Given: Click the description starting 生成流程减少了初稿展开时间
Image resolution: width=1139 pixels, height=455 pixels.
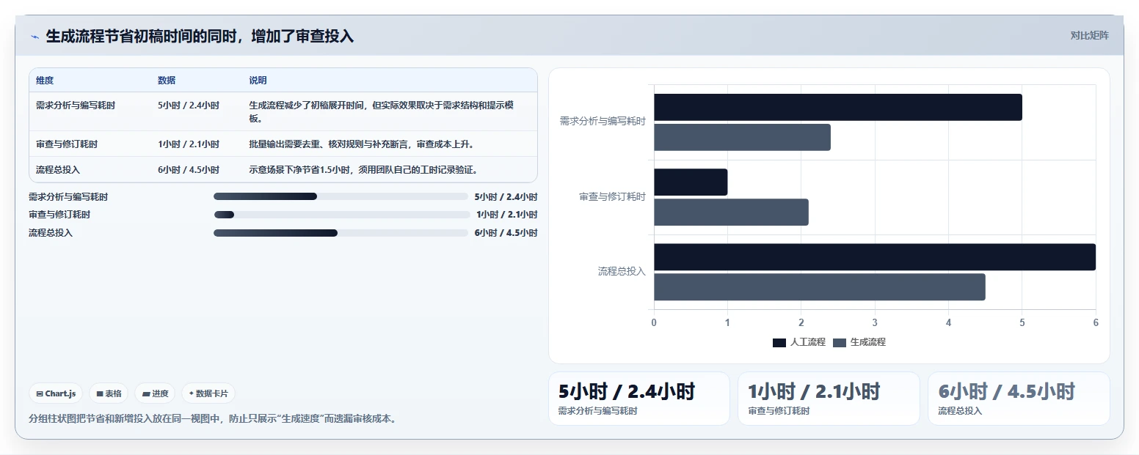Looking at the screenshot, I should pos(382,111).
